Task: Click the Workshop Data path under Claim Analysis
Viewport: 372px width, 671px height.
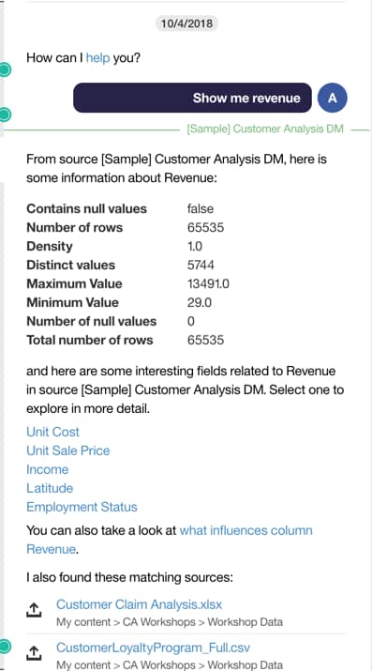Action: click(245, 622)
